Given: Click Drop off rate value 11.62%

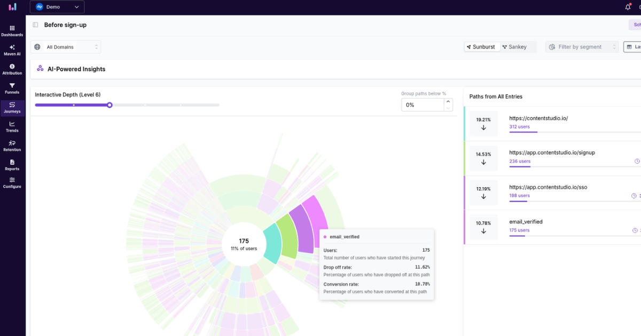Looking at the screenshot, I should pos(422,267).
